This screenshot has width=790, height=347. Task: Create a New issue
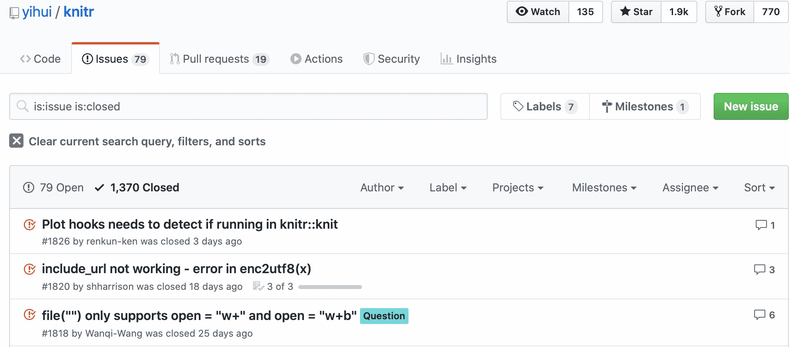(751, 106)
